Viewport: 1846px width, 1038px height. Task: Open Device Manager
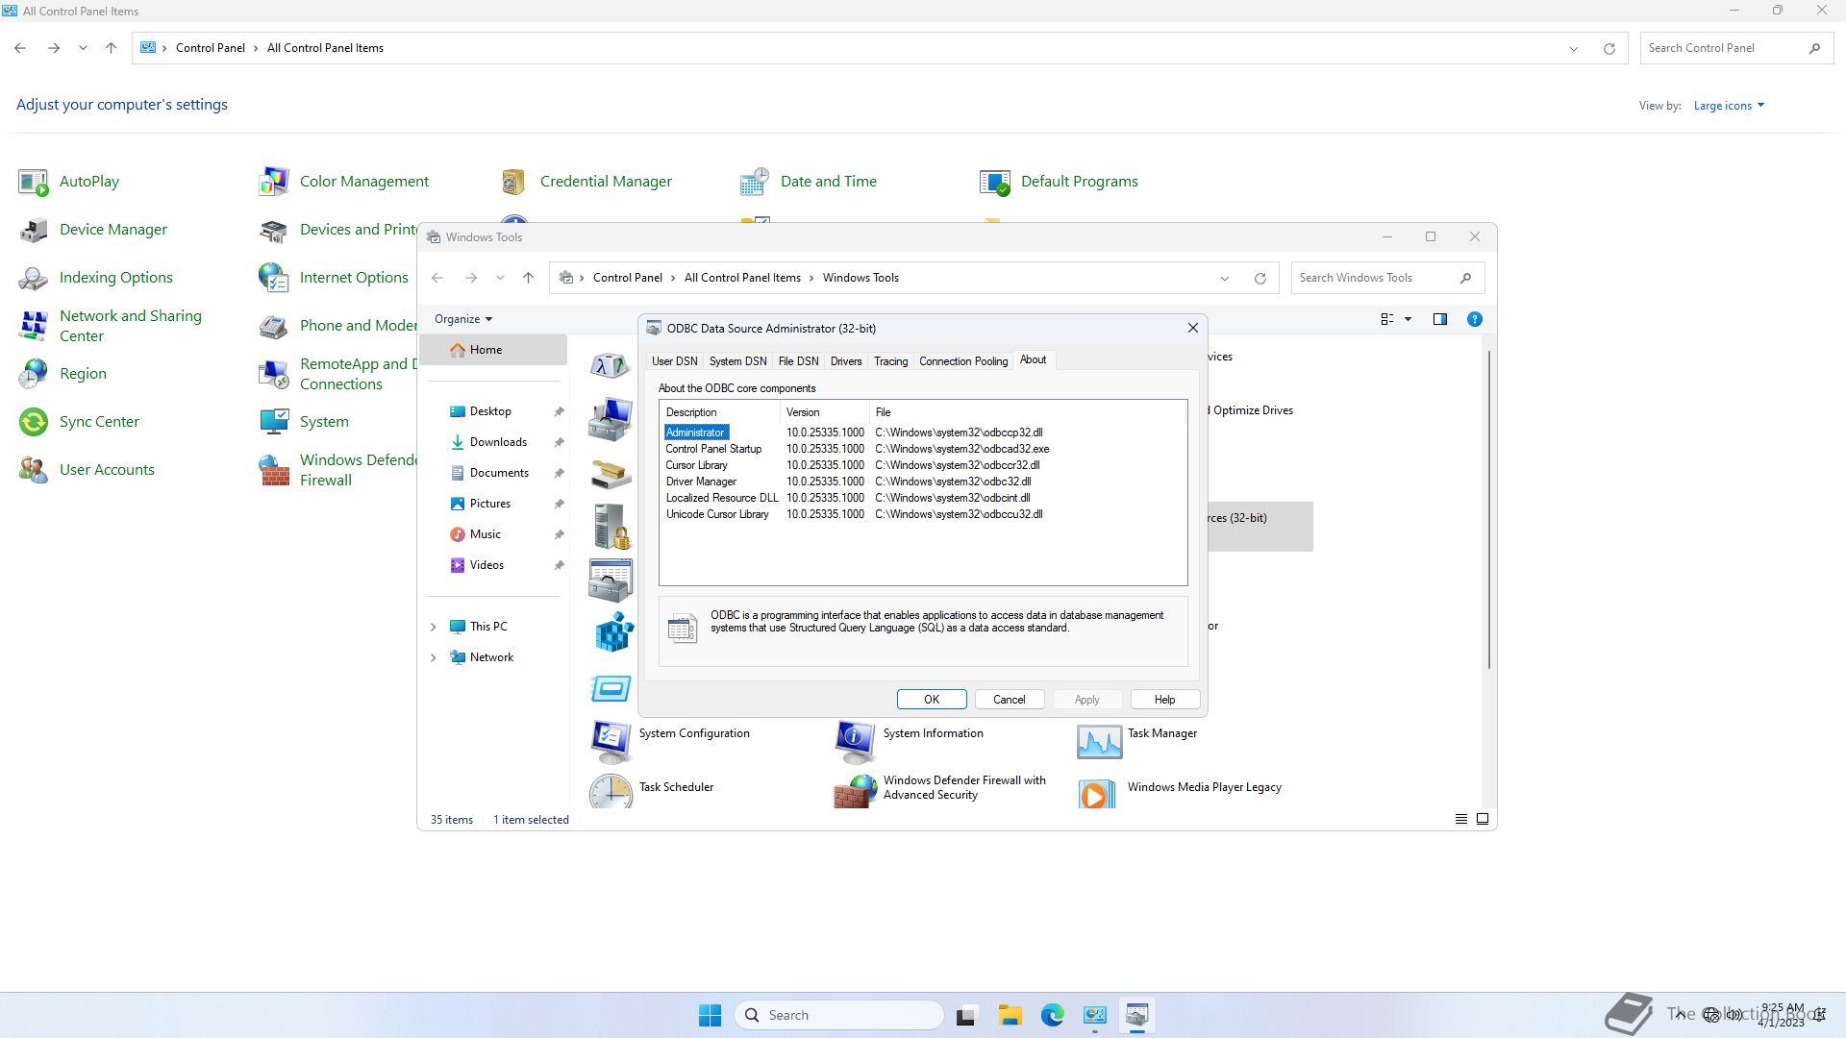tap(93, 230)
